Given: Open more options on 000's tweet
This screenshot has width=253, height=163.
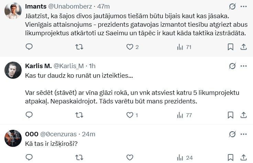Looking at the screenshot, I should [243, 134].
